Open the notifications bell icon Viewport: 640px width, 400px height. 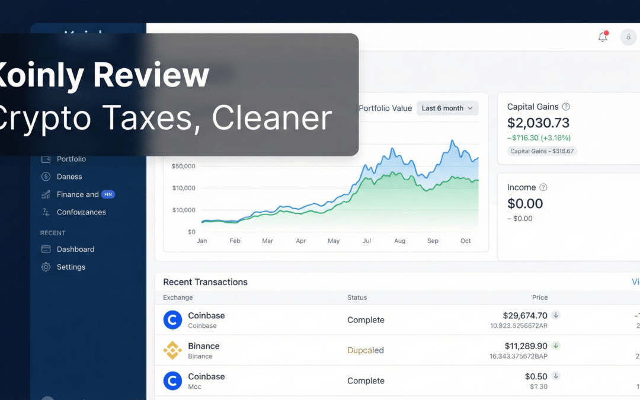(x=603, y=37)
